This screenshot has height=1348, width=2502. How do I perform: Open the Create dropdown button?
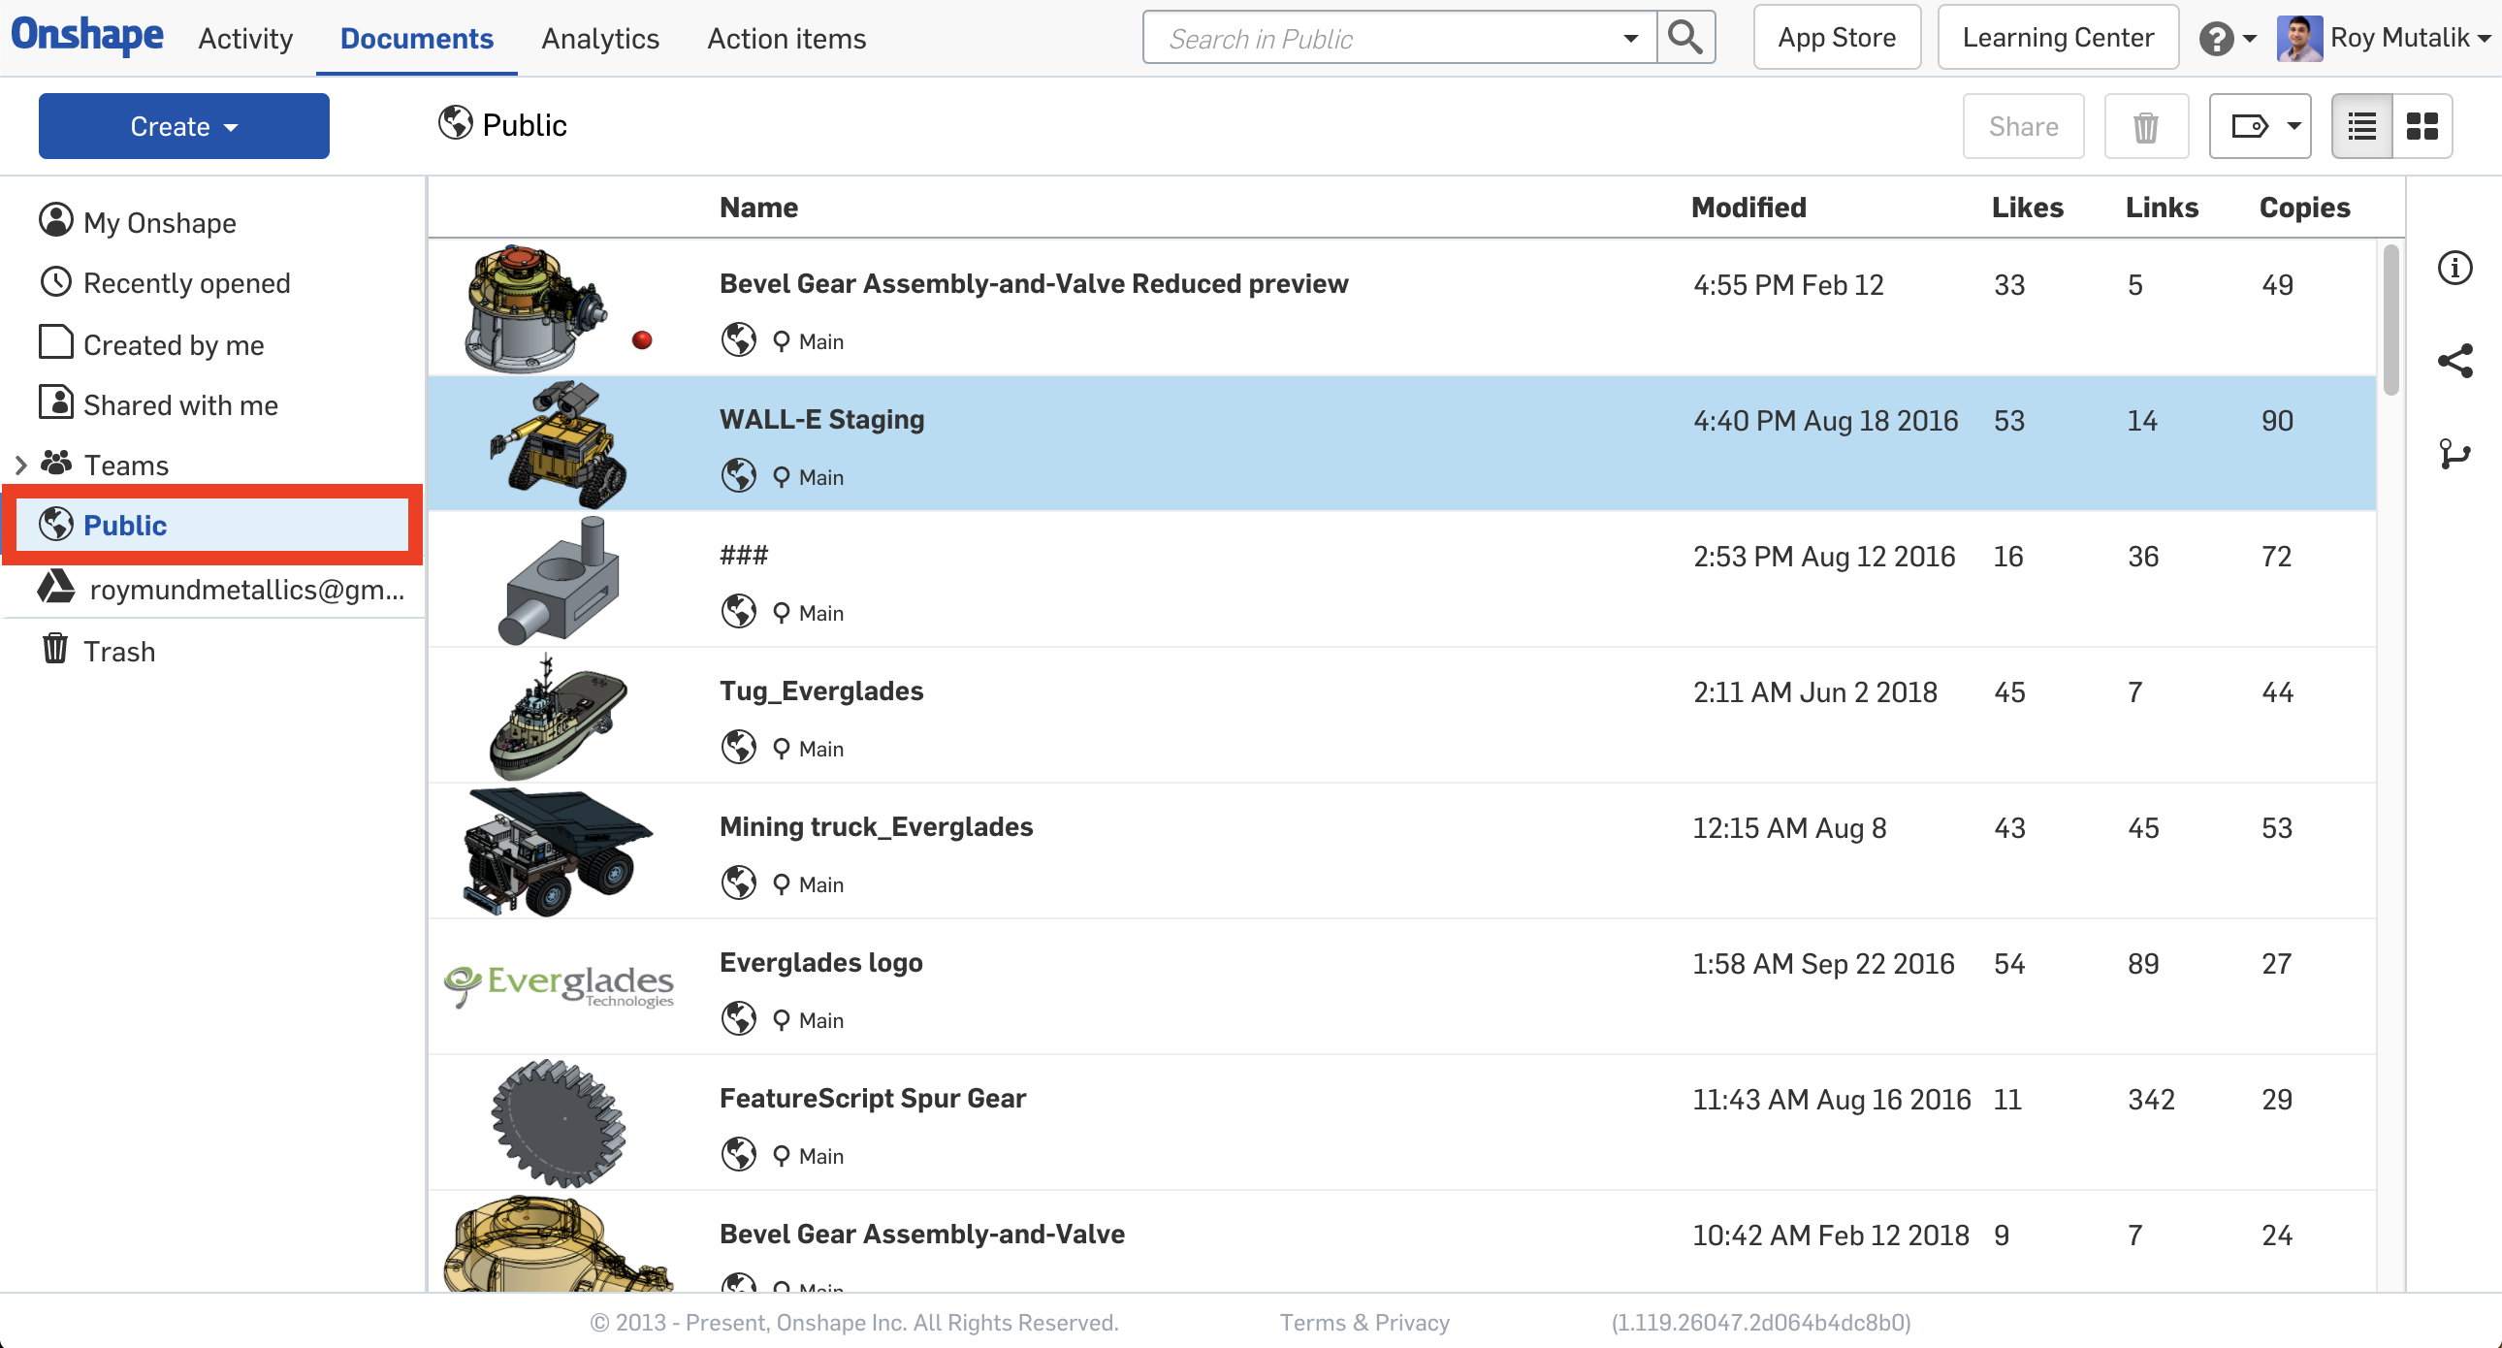[183, 126]
